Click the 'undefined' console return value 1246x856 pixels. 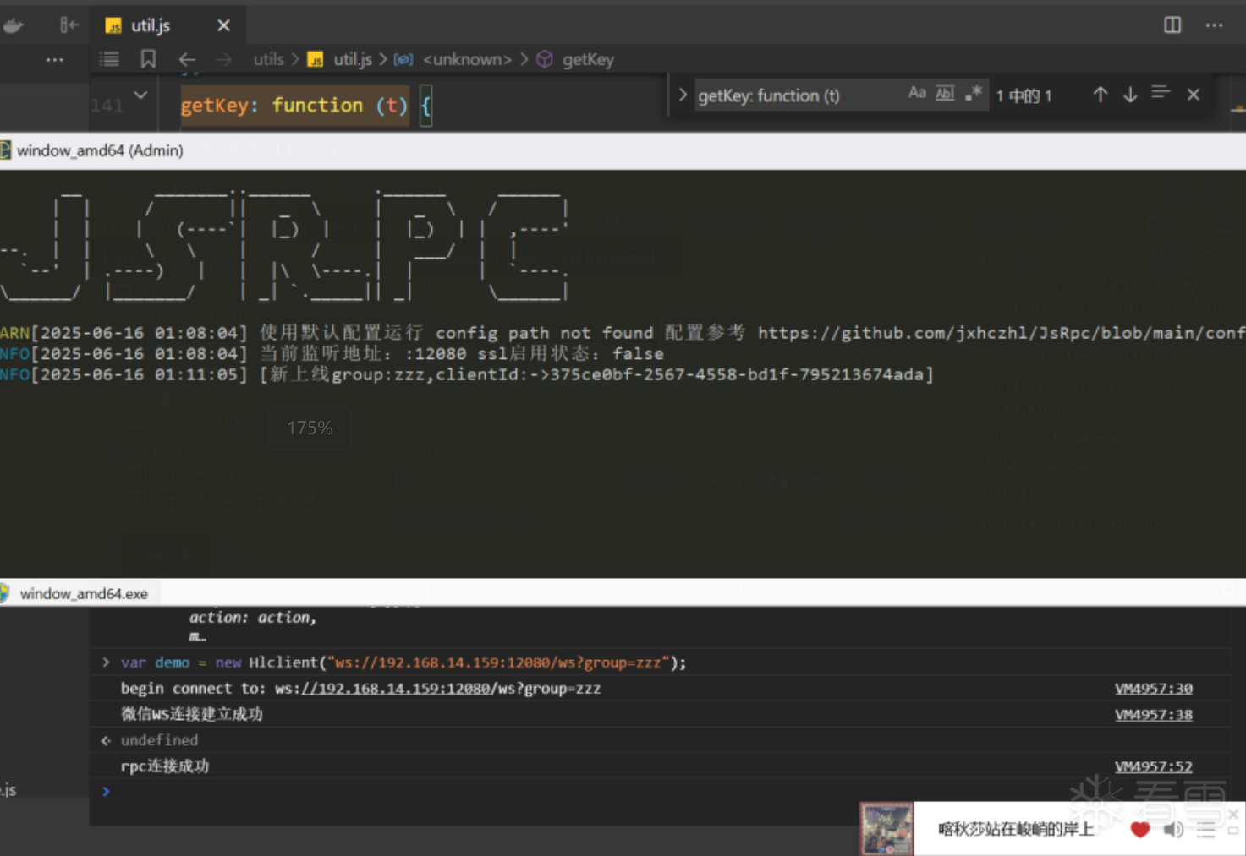(x=159, y=740)
